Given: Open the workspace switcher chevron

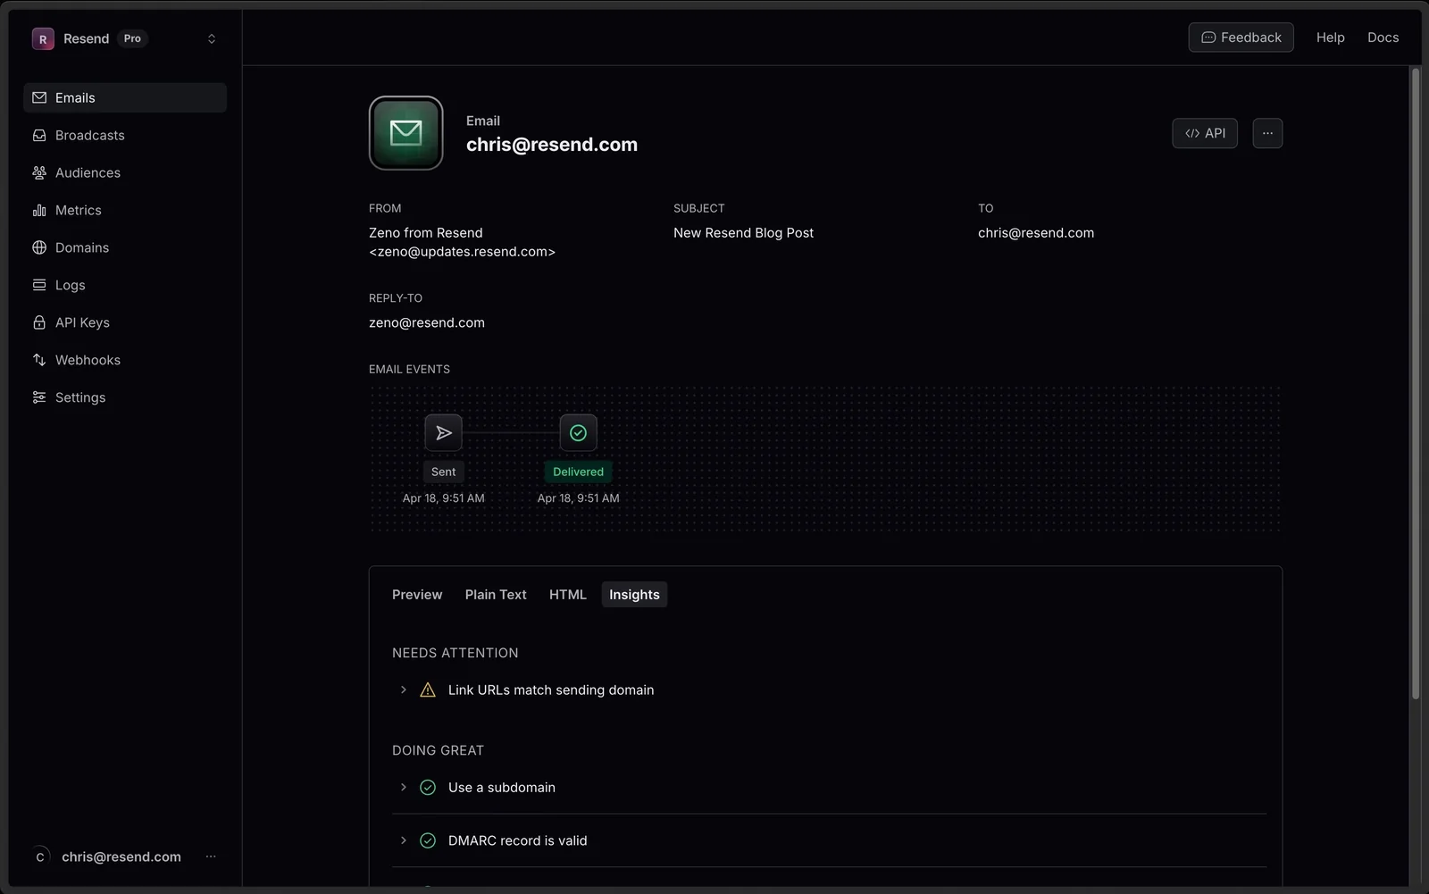Looking at the screenshot, I should point(212,38).
